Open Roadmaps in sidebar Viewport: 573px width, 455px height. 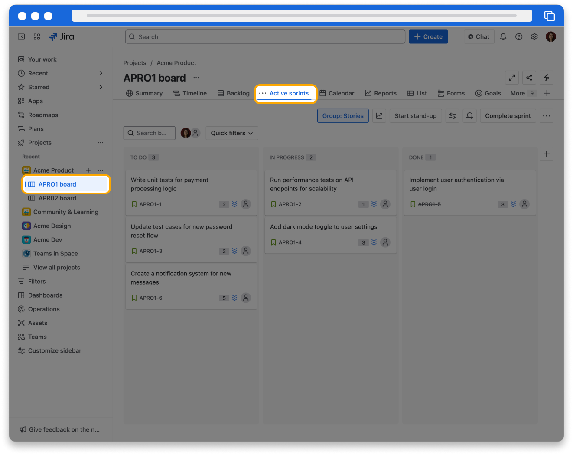point(61,115)
